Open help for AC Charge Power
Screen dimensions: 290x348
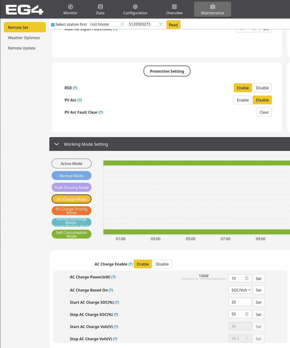point(113,277)
